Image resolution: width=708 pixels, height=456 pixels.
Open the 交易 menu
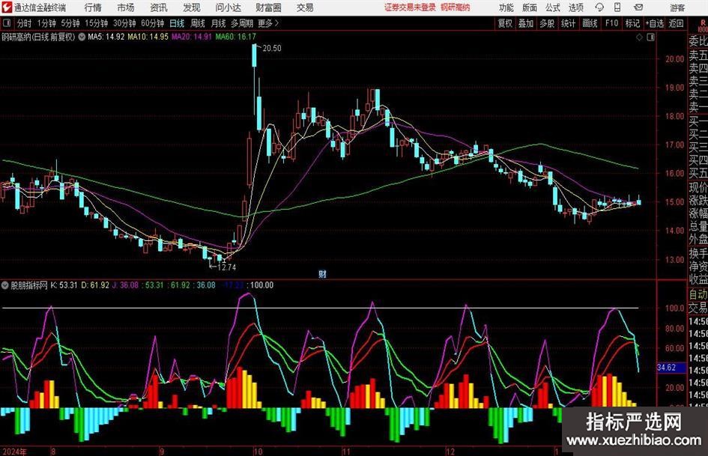coord(305,7)
